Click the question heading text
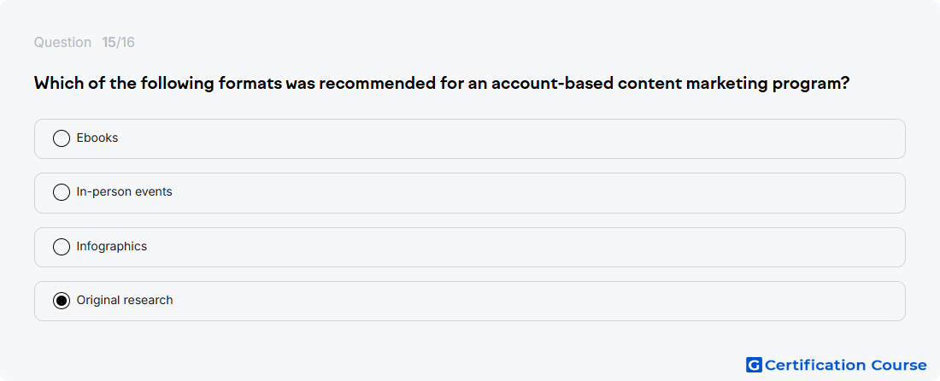940x381 pixels. tap(442, 83)
